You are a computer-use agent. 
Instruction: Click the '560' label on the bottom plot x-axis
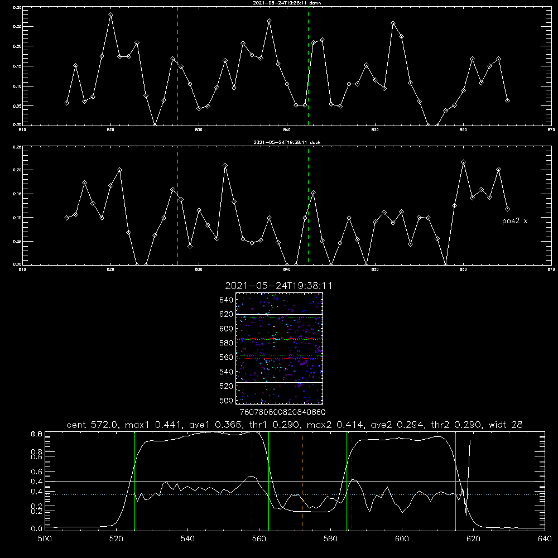[x=259, y=539]
